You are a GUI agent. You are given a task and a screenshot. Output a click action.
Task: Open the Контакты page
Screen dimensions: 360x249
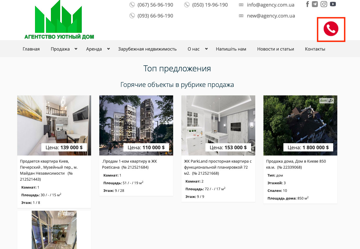tap(315, 49)
